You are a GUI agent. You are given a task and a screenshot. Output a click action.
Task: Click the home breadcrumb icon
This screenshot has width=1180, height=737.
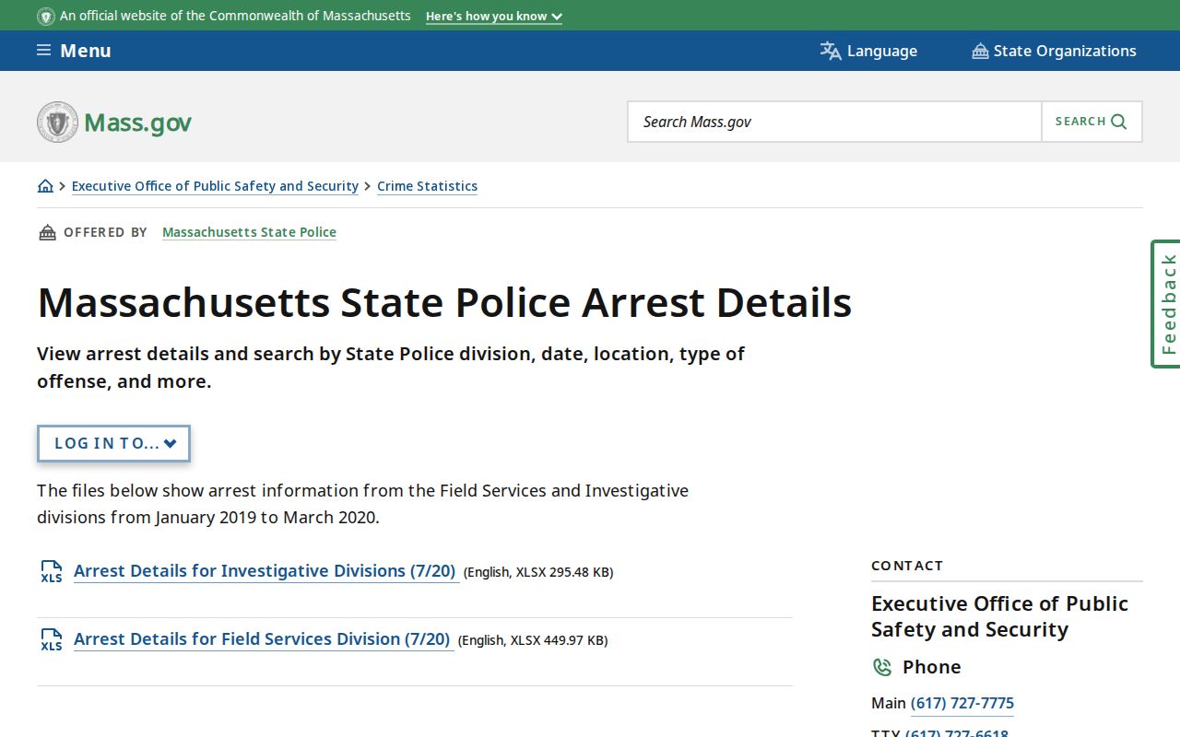(45, 185)
